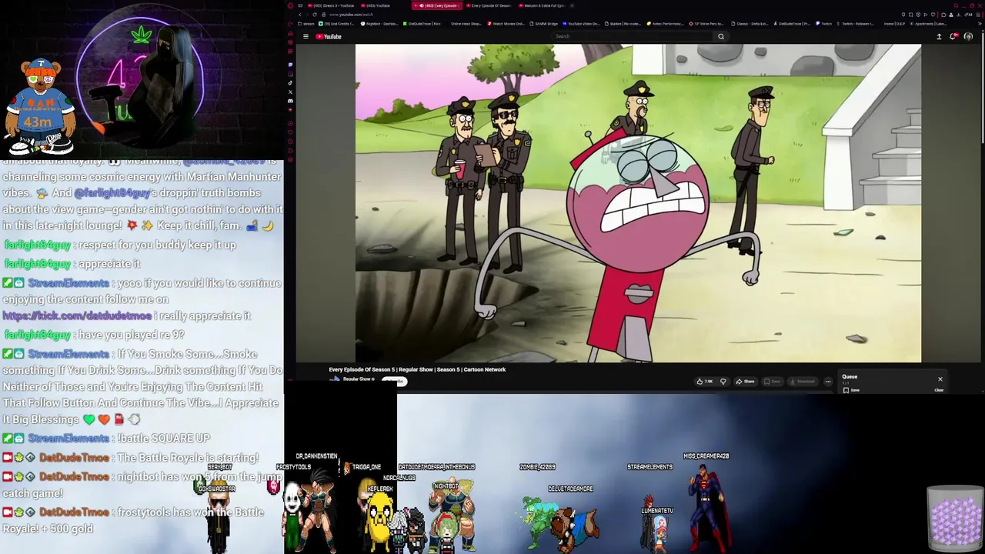Click the YouTube search magnifier button

coord(721,36)
